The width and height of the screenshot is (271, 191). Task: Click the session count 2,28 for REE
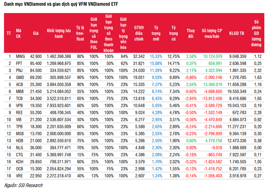tap(258, 113)
